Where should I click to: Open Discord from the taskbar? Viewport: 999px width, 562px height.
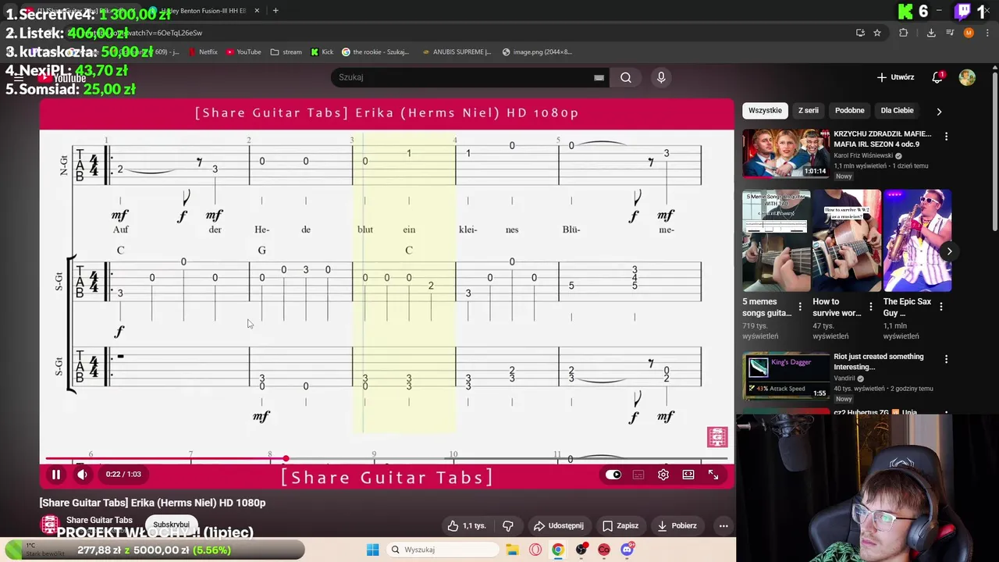[x=627, y=550]
